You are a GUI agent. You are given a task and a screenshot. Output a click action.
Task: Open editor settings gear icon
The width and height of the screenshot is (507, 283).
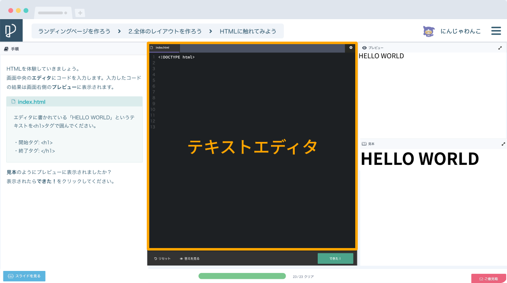tap(351, 47)
